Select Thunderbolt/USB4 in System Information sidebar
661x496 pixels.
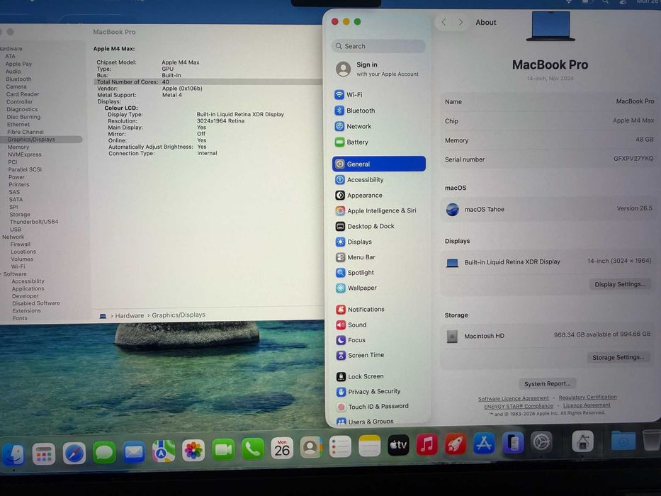pos(34,221)
